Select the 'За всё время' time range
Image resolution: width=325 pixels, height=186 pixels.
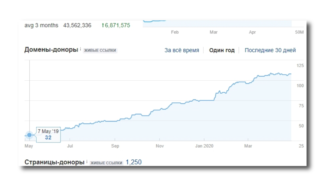coord(181,50)
